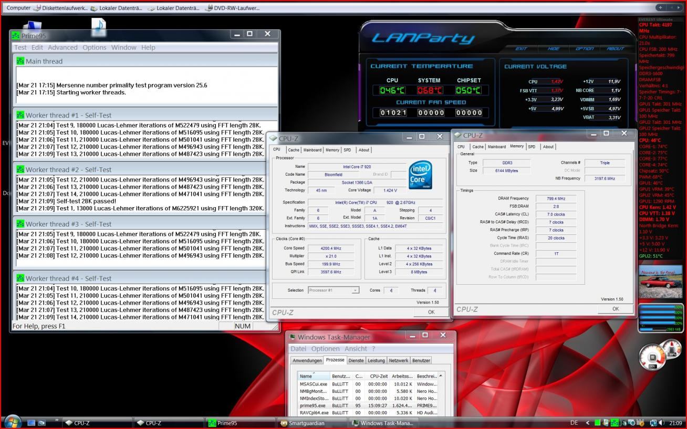Click OK in the left CPU-Z window
The width and height of the screenshot is (687, 429).
[x=431, y=312]
